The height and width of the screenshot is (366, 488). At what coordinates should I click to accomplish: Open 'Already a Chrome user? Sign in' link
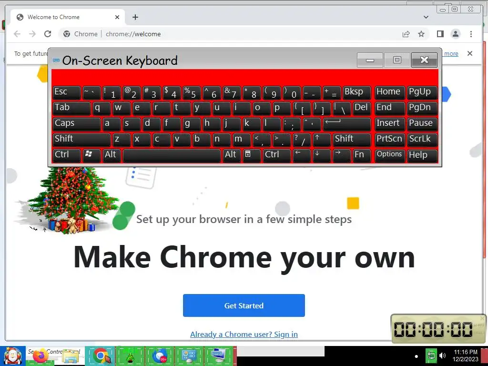pos(244,334)
